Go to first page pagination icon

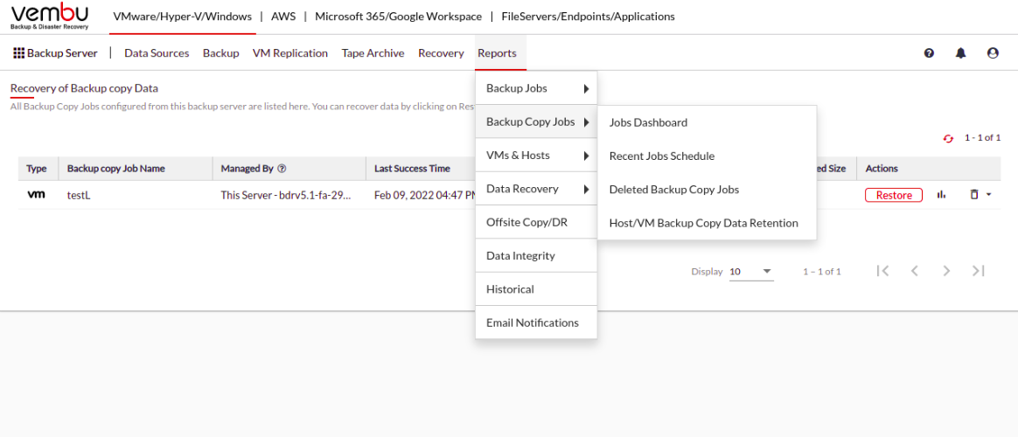click(x=882, y=271)
